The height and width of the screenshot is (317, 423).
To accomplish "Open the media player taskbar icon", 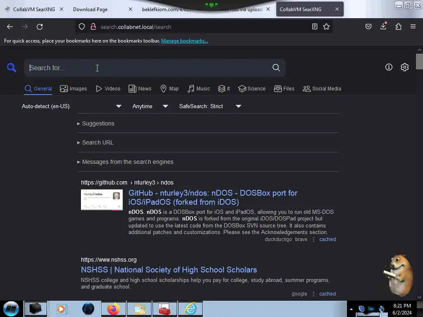I will [61, 309].
